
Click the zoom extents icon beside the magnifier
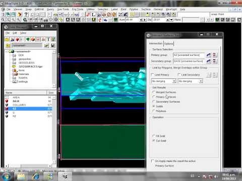click(8, 20)
